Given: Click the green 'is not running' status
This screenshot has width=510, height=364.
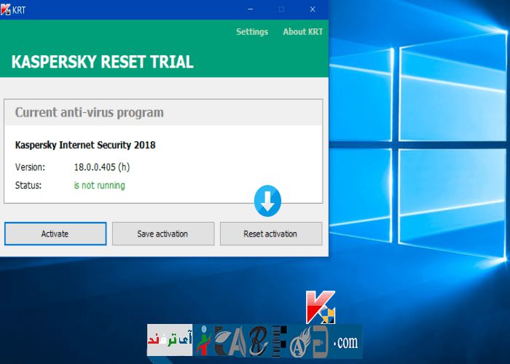Looking at the screenshot, I should [x=99, y=186].
